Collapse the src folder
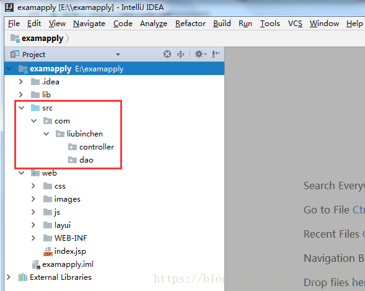This screenshot has height=291, width=365. point(22,108)
